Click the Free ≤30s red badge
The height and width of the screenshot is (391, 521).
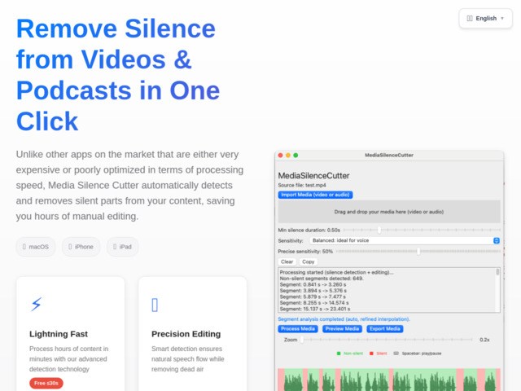(46, 383)
